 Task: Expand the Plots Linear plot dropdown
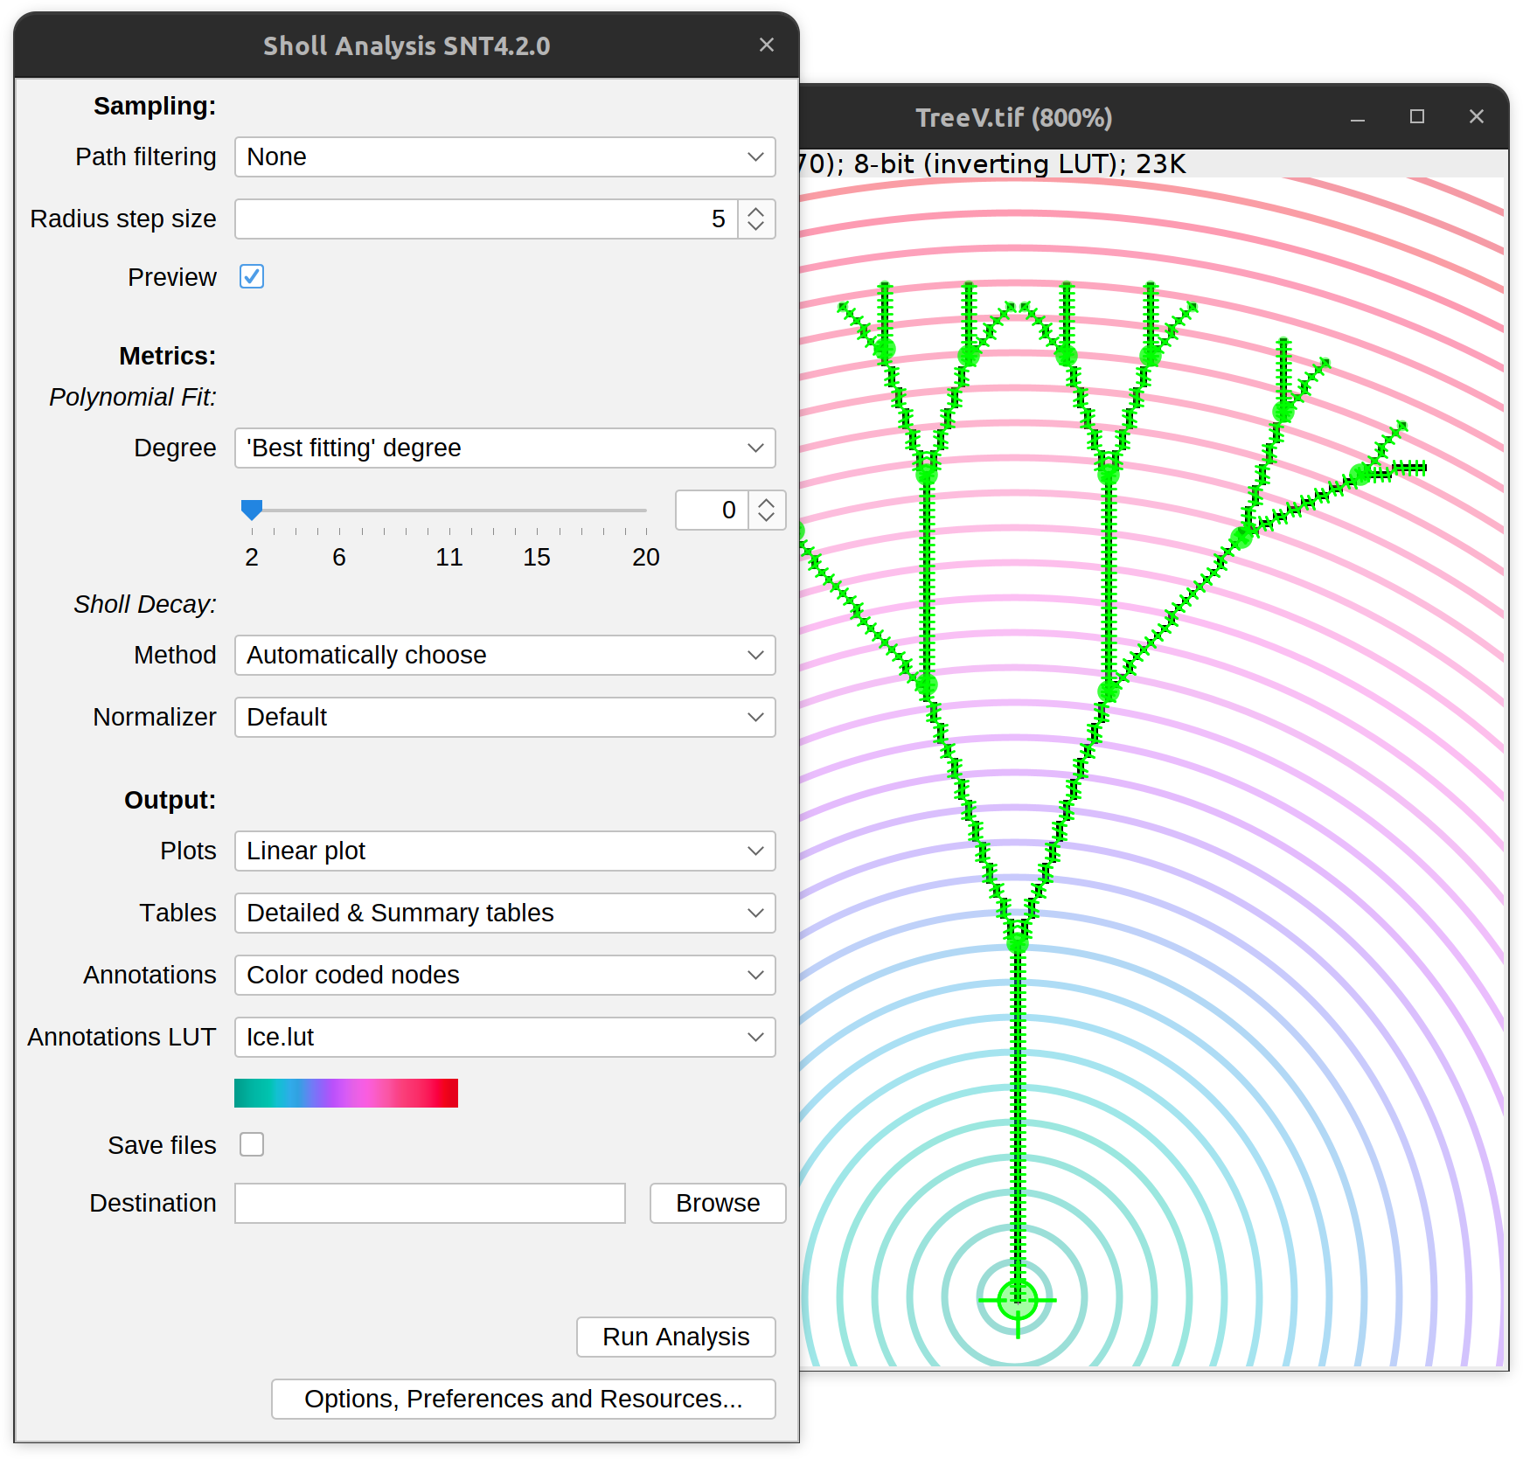[504, 851]
